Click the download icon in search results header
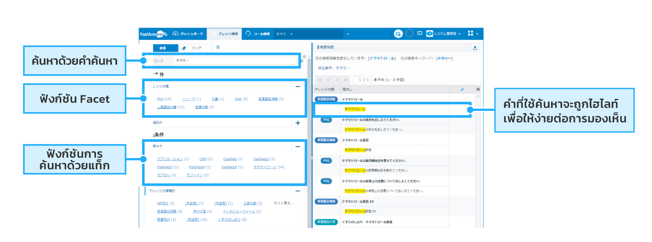This screenshot has height=242, width=652. [x=475, y=48]
